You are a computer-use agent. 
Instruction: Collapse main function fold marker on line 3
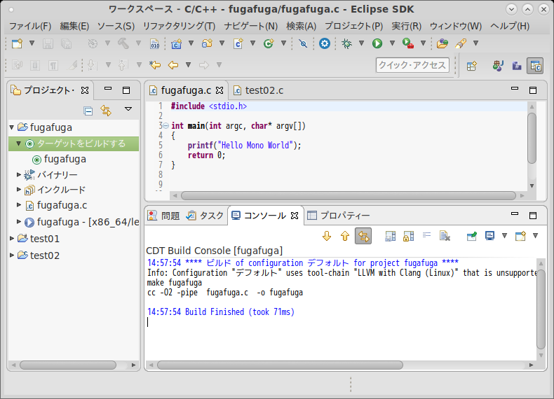click(165, 125)
